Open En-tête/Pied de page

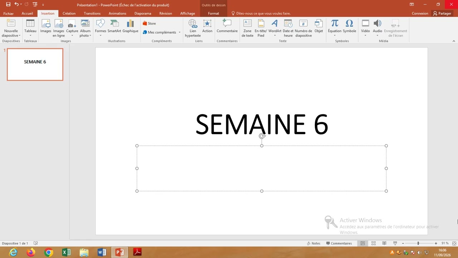pos(261,28)
